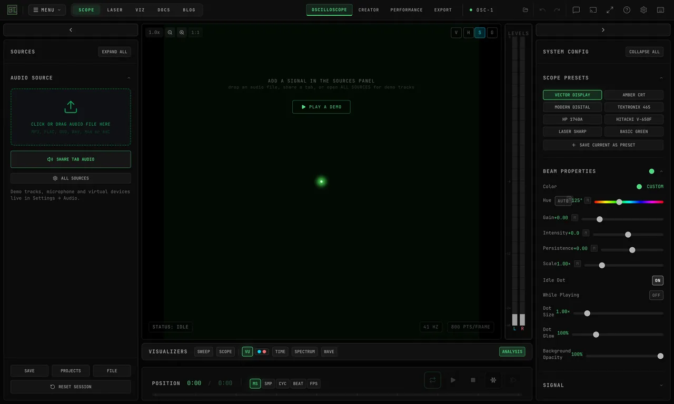The height and width of the screenshot is (404, 674).
Task: Zoom in the scope view
Action: coord(182,33)
